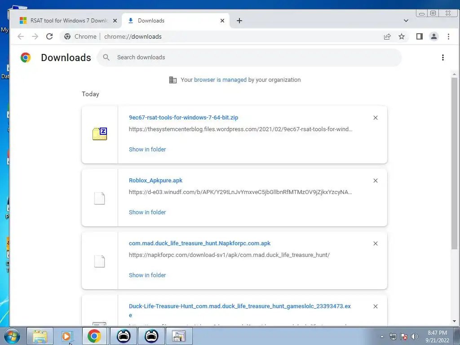The height and width of the screenshot is (345, 460).
Task: Click the file icon for Roblox_Apkpure.apk
Action: [x=99, y=198]
